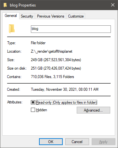Image resolution: width=118 pixels, height=148 pixels.
Task: Click the Location path text
Action: point(52,51)
